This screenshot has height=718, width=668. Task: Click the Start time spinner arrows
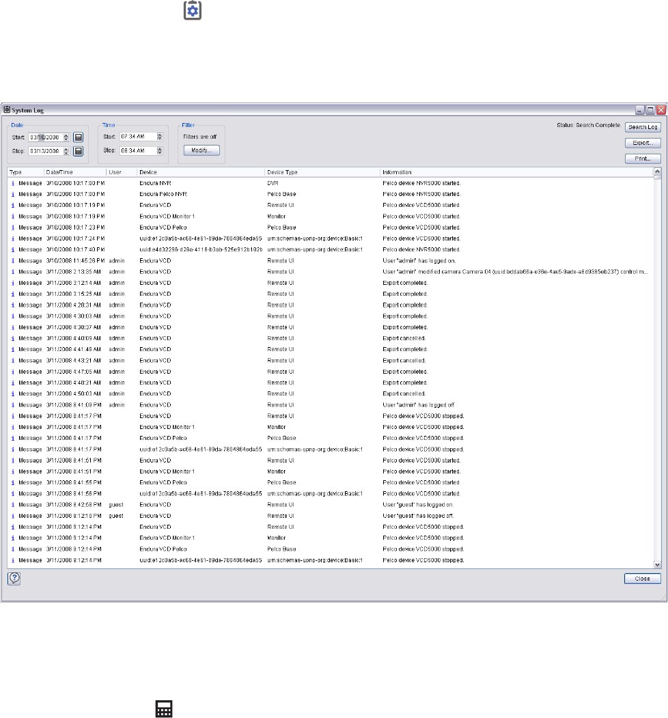pyautogui.click(x=160, y=137)
